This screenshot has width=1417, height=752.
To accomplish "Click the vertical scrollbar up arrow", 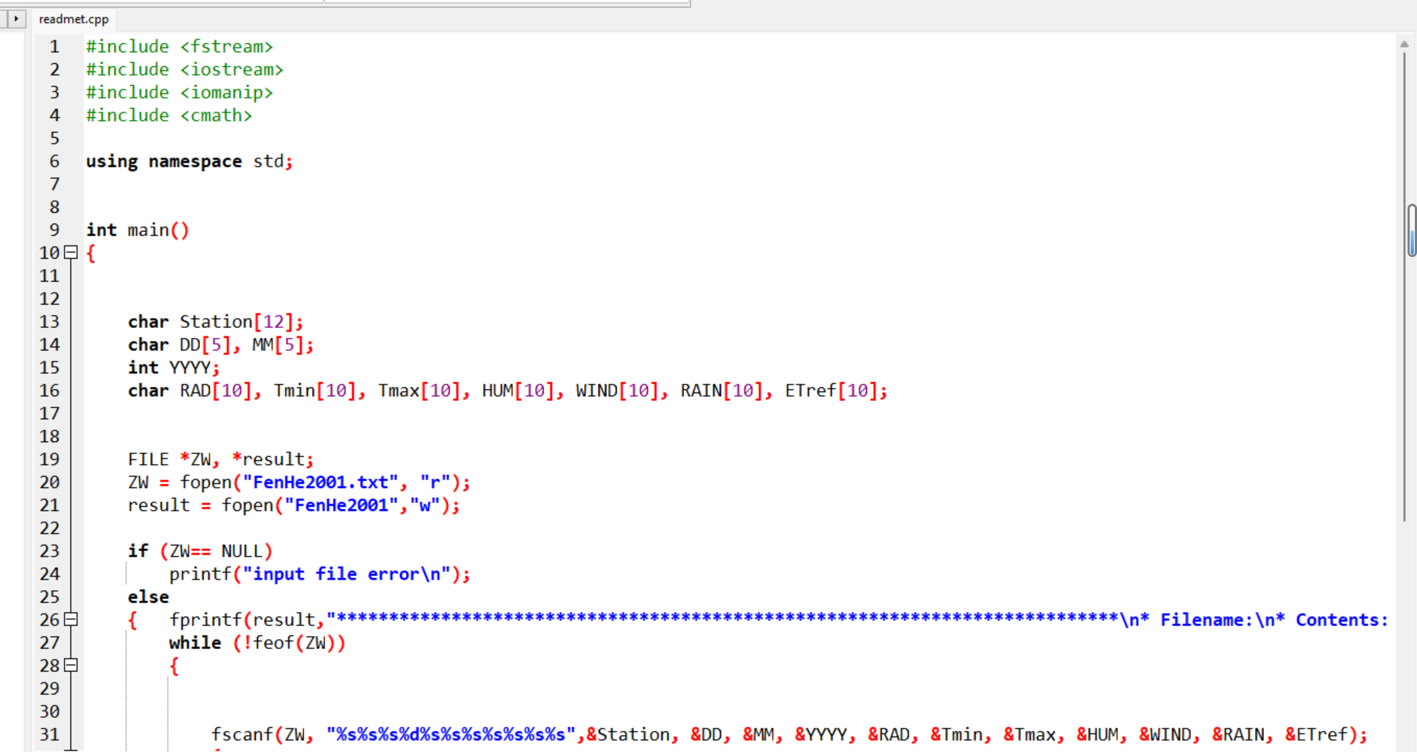I will (1404, 44).
